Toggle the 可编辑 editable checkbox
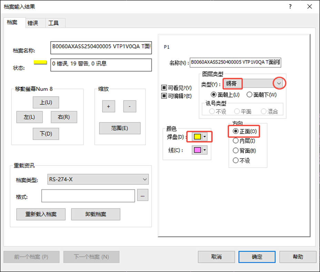The height and width of the screenshot is (272, 320). 164,96
